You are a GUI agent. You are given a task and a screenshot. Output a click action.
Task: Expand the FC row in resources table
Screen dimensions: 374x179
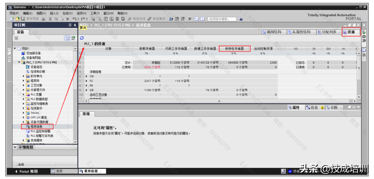click(x=86, y=81)
